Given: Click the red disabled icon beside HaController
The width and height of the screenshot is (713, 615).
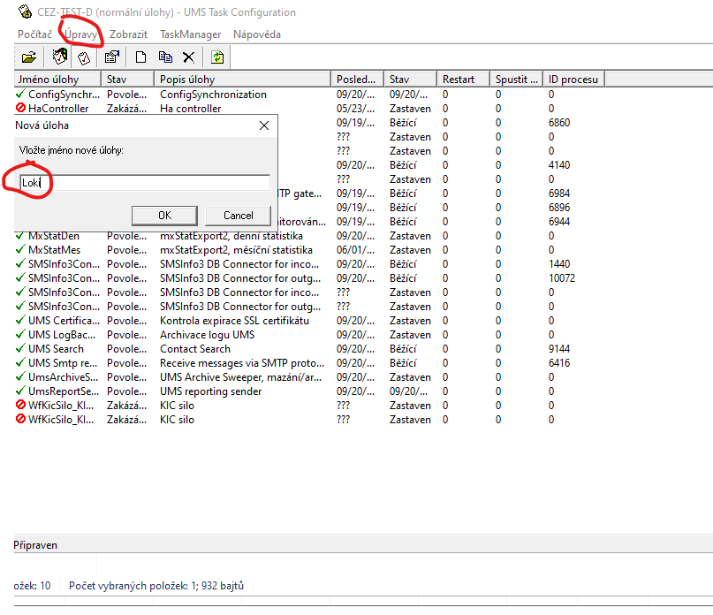Looking at the screenshot, I should click(x=20, y=109).
